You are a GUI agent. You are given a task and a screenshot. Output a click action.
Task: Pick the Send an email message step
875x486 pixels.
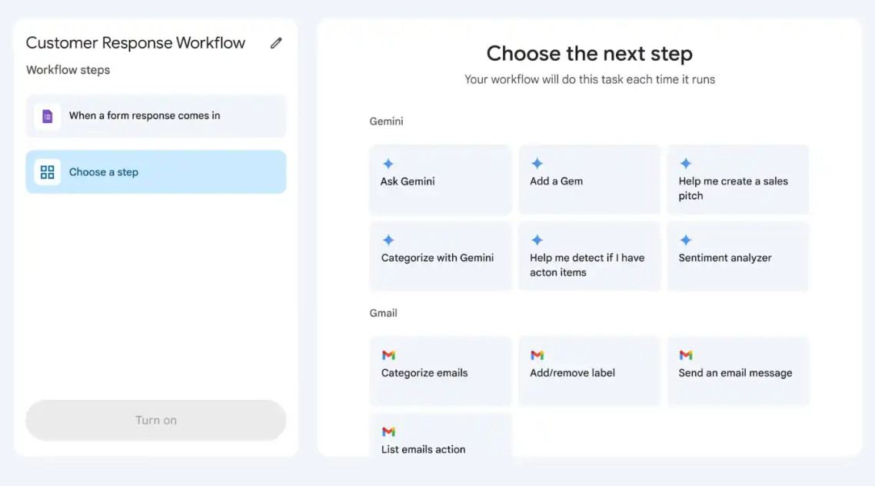(x=737, y=371)
